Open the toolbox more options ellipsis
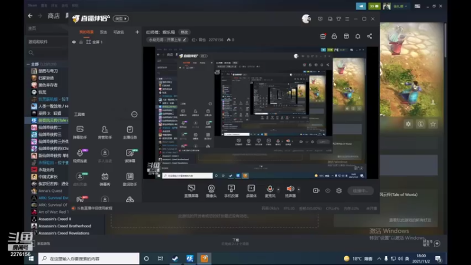 coord(134,114)
